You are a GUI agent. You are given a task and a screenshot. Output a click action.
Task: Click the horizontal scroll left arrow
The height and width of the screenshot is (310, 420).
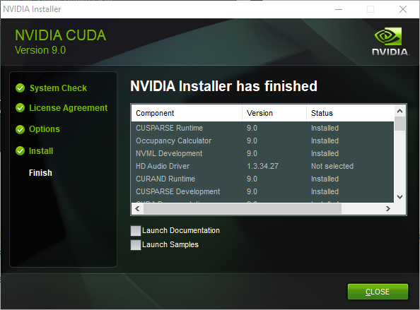tap(137, 208)
